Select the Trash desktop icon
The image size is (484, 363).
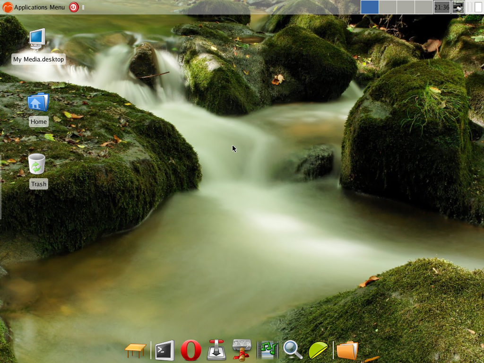(37, 164)
